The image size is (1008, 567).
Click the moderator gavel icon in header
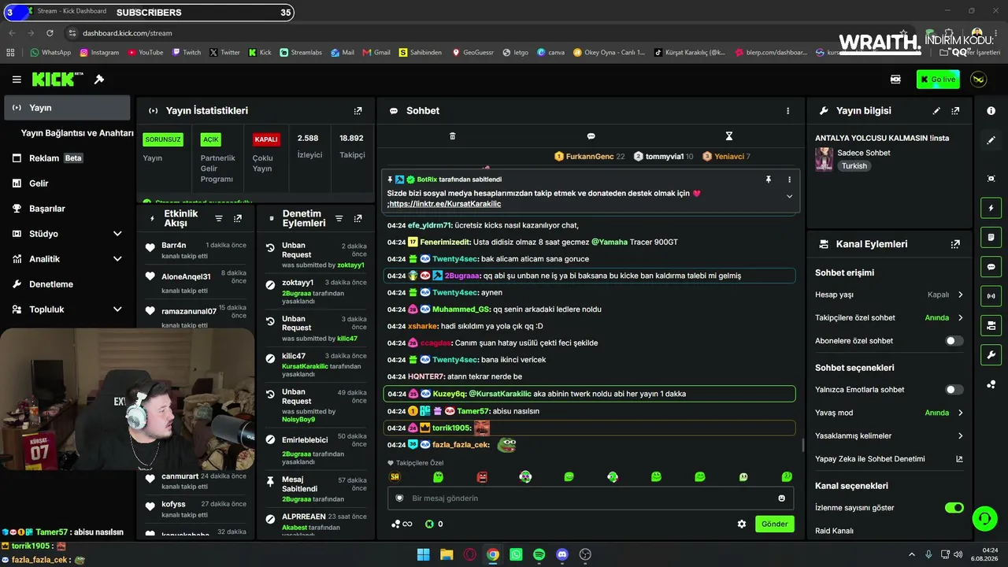coord(99,80)
